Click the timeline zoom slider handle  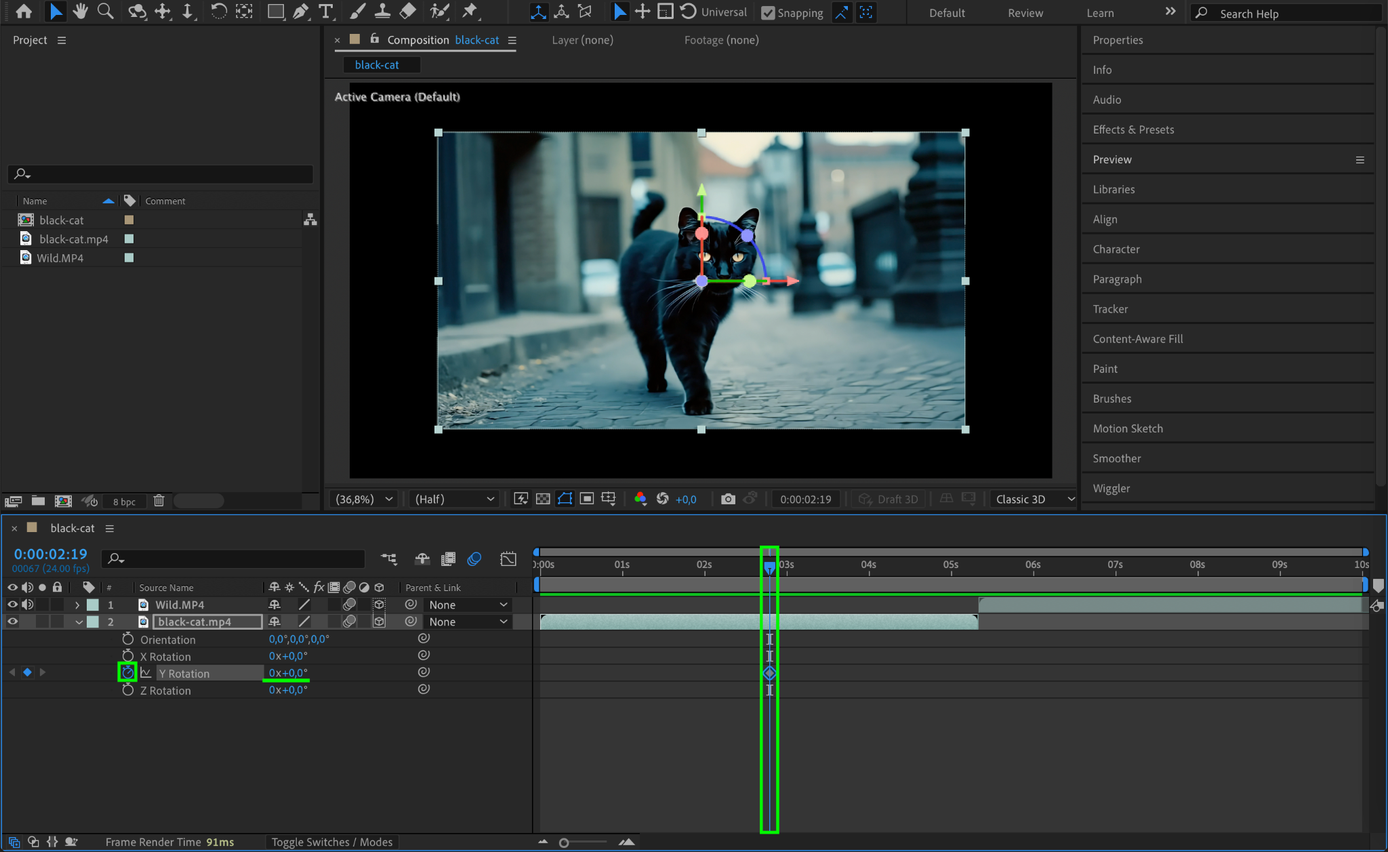coord(564,843)
